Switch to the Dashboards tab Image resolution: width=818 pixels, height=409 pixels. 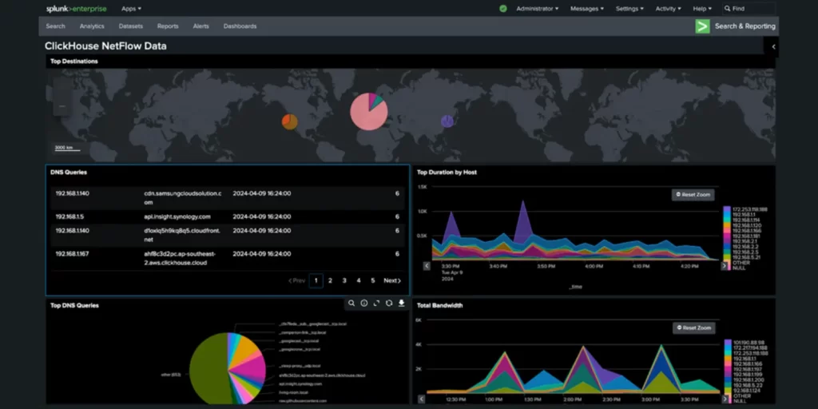pyautogui.click(x=240, y=26)
